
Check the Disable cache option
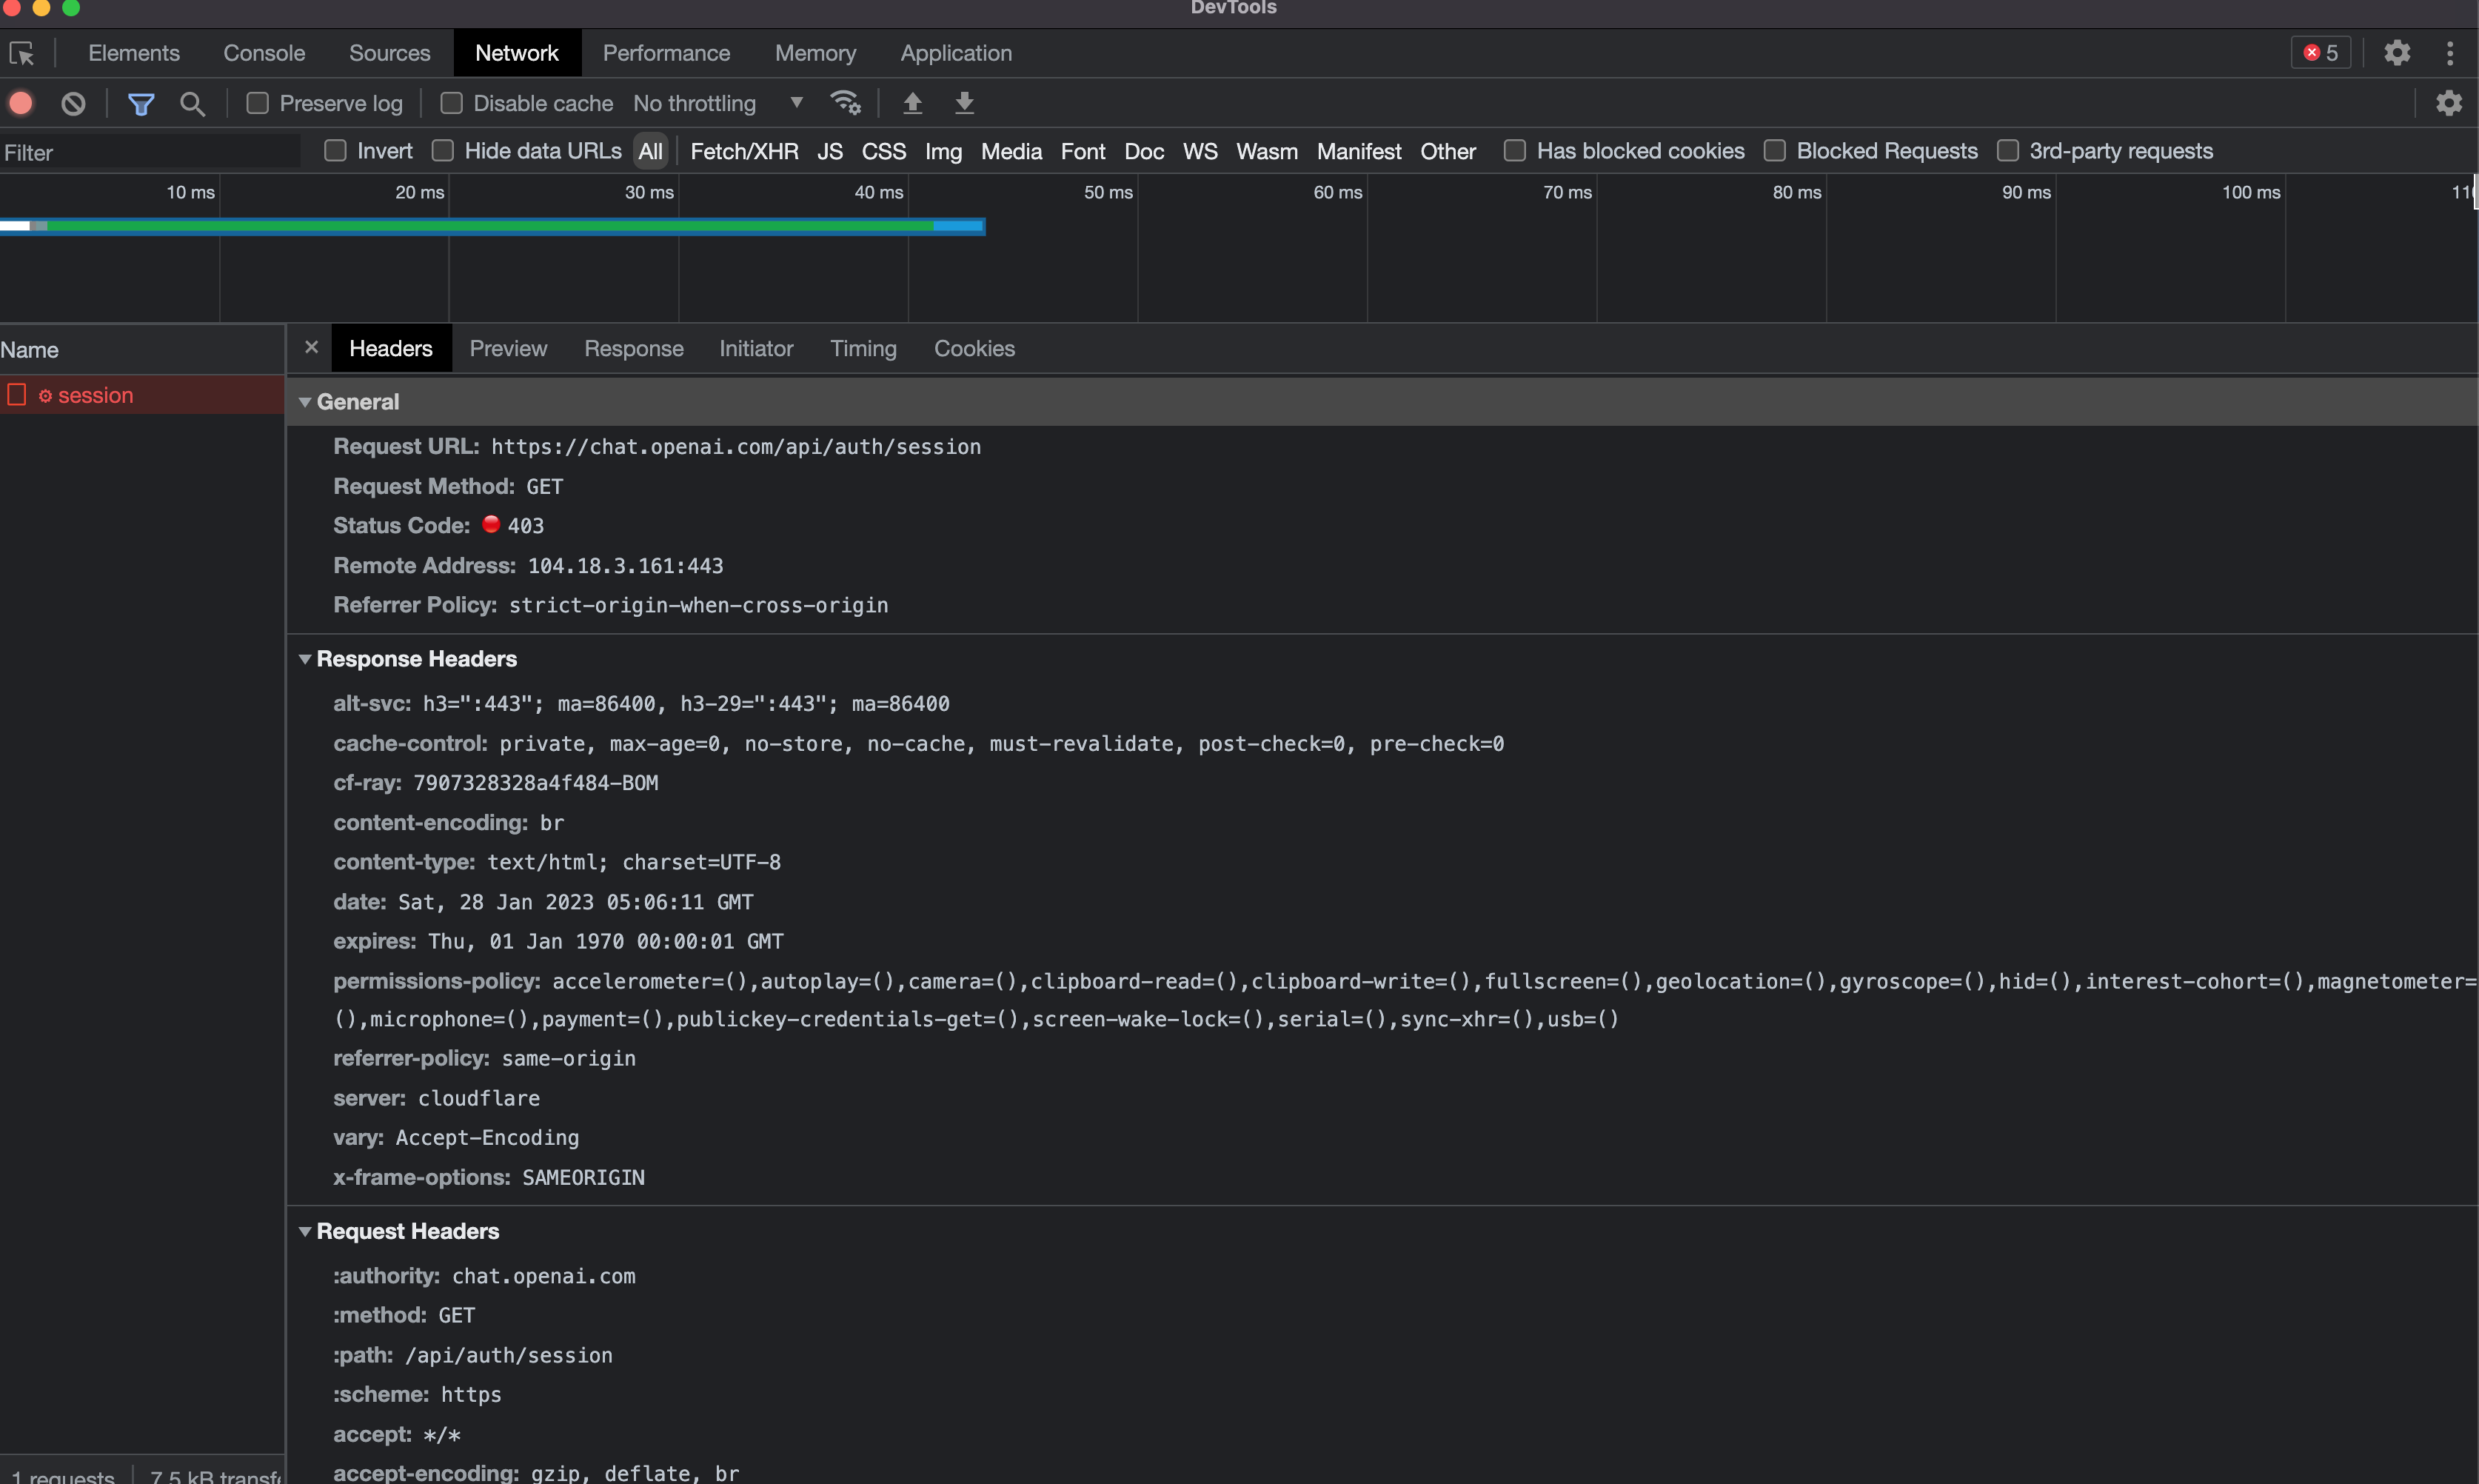pos(452,103)
